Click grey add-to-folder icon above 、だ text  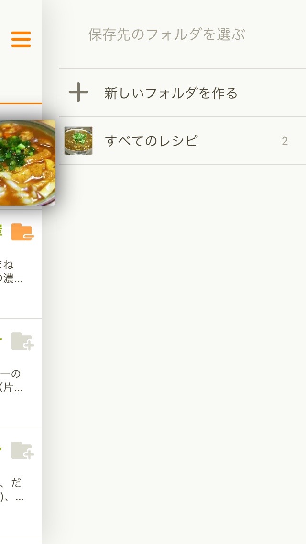click(x=22, y=450)
